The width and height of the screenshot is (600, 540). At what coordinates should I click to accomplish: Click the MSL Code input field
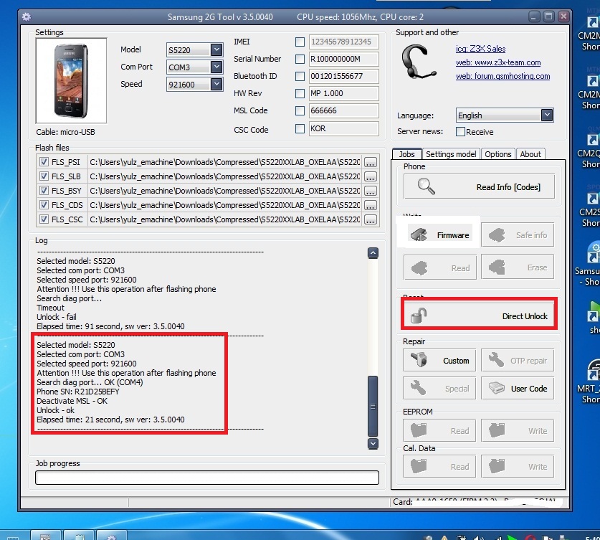[x=343, y=110]
